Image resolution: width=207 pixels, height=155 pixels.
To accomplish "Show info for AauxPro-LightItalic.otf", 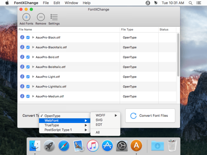I will (22, 86).
